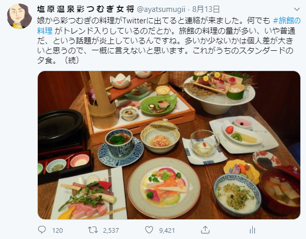
Task: Click the red soup bowl in photo
Action: click(280, 191)
